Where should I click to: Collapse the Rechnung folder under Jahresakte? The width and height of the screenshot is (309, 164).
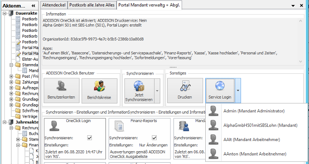[x=11, y=128]
